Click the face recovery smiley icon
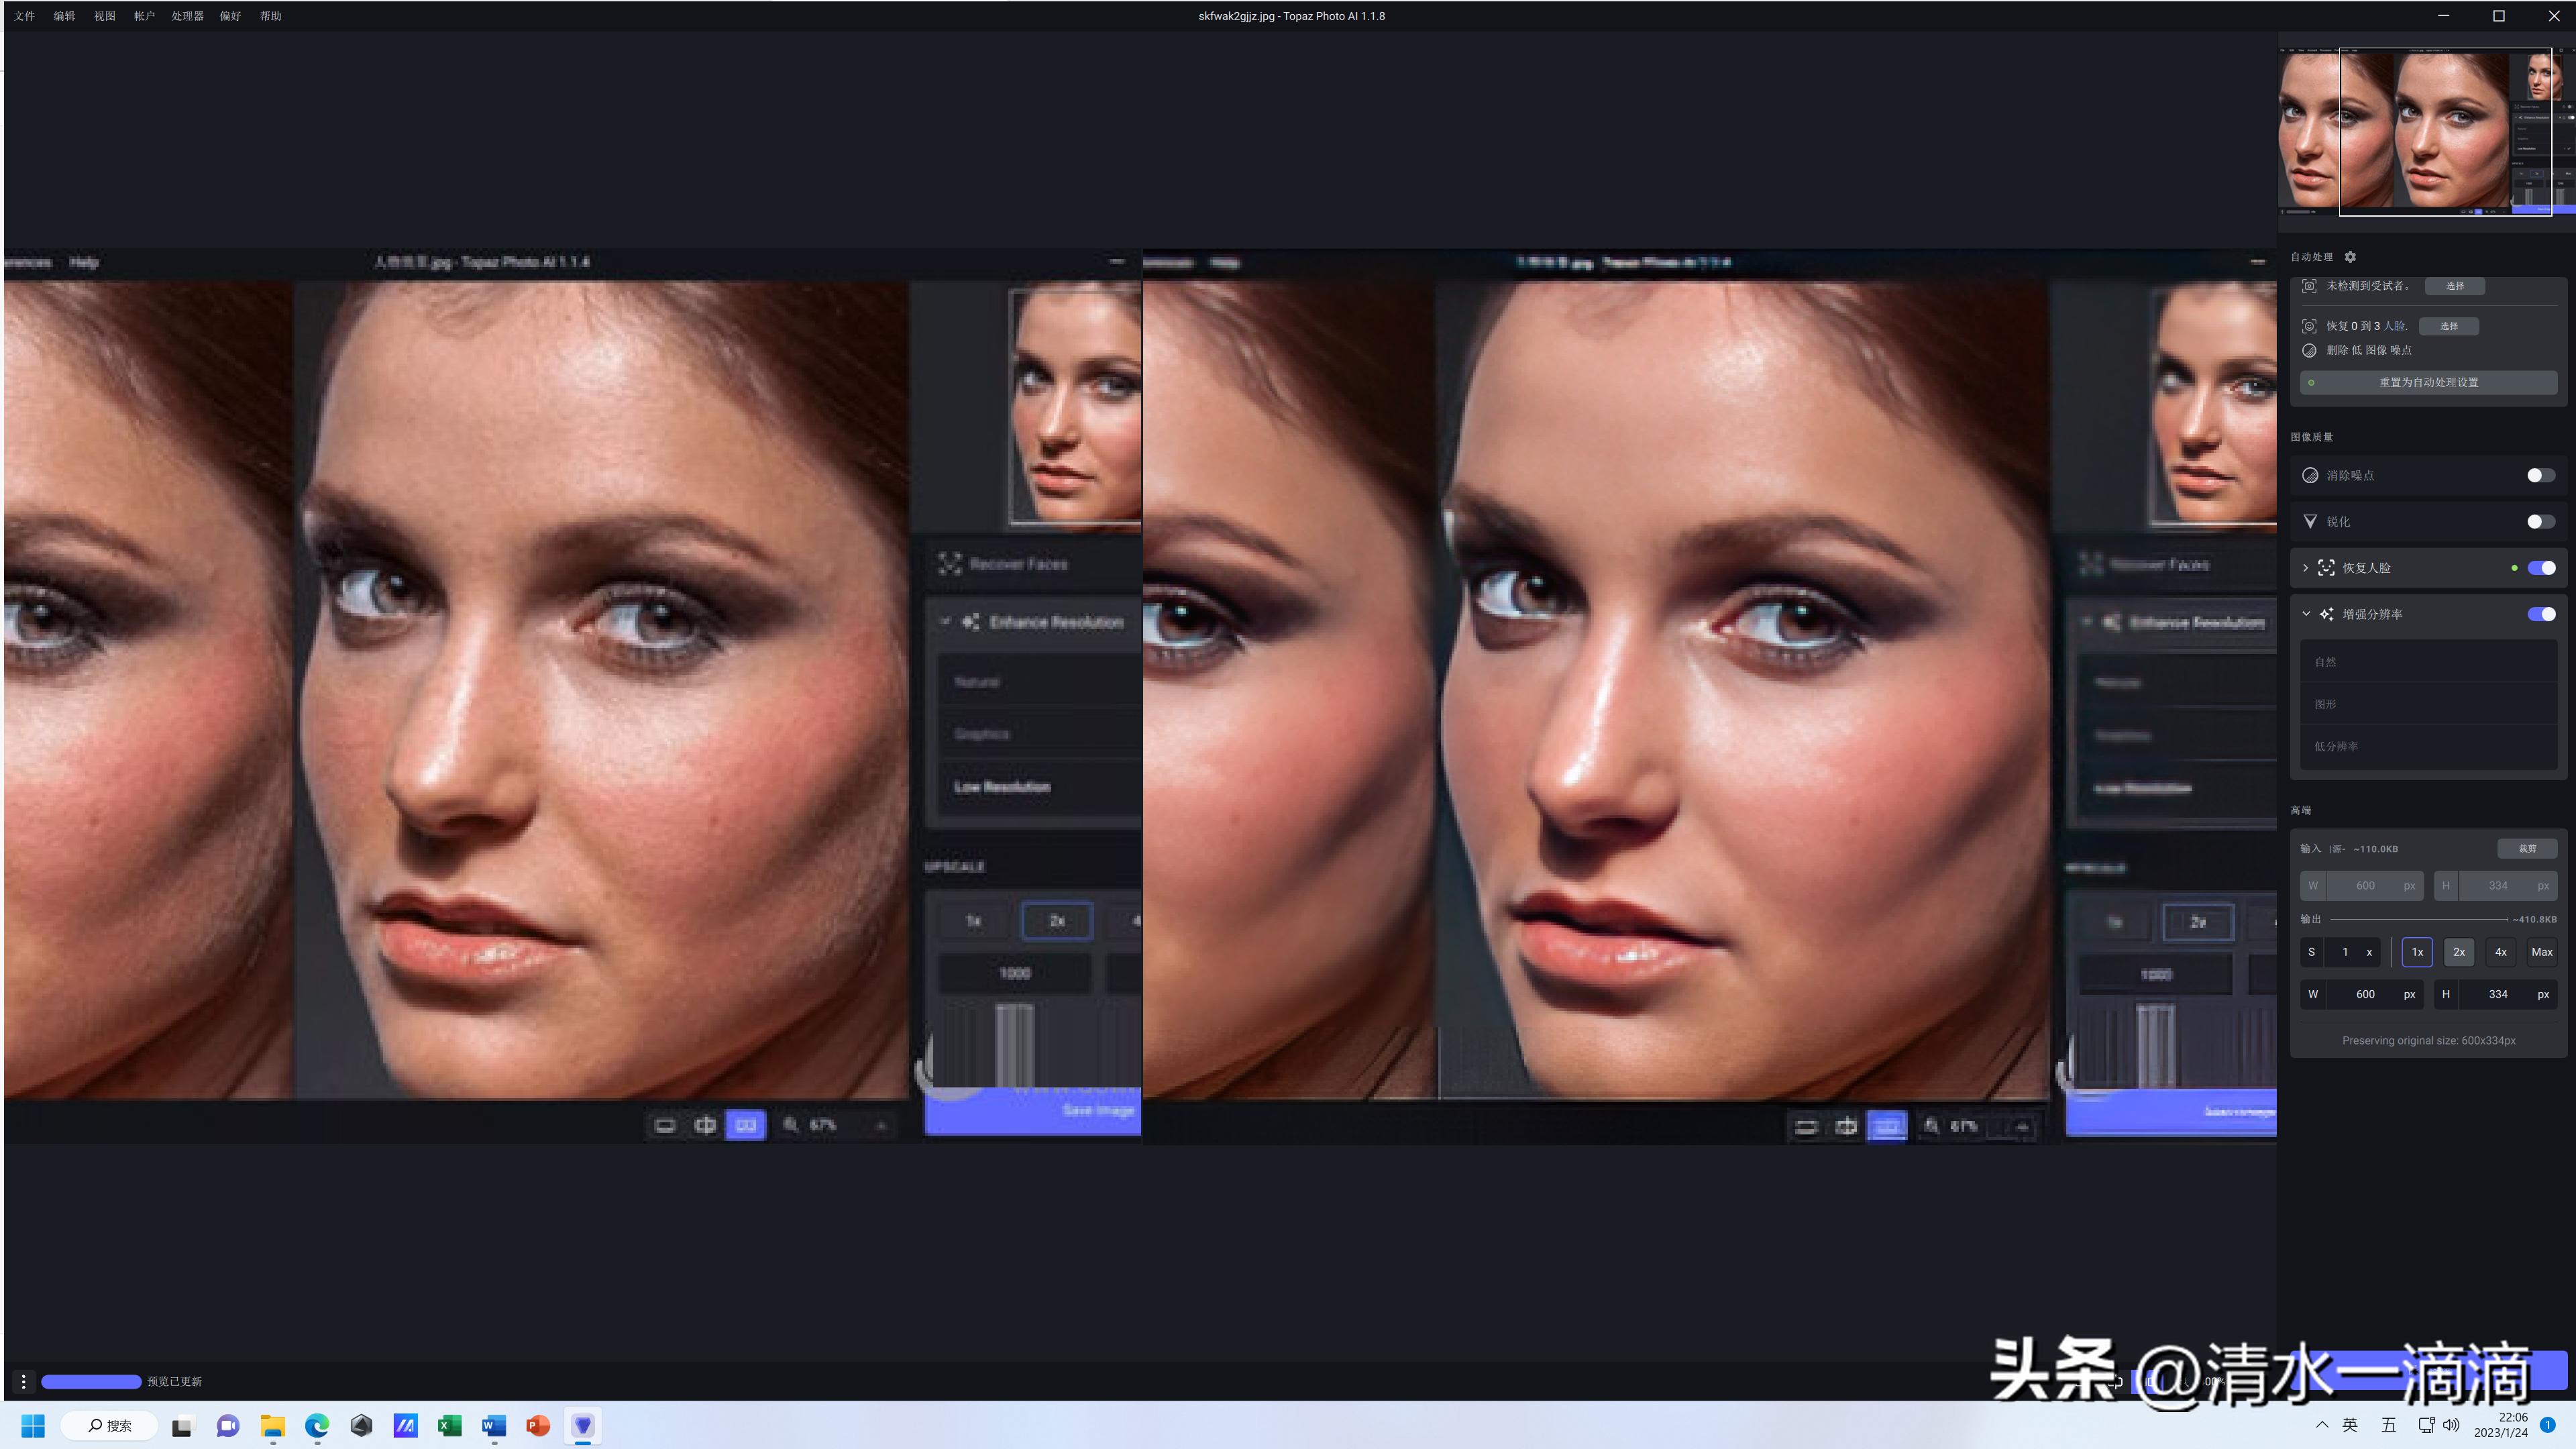 [x=2309, y=326]
